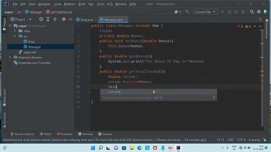Select Manager class in project tree
The height and width of the screenshot is (152, 271).
(x=34, y=47)
